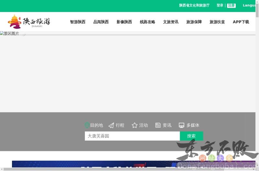Click the vertical scrollbar thumb

[x=257, y=10]
